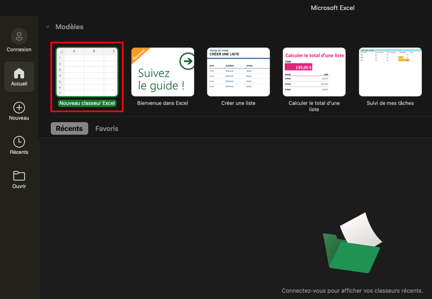Choose the Créer une liste template thumbnail
Screen dimensions: 432x299
[238, 72]
